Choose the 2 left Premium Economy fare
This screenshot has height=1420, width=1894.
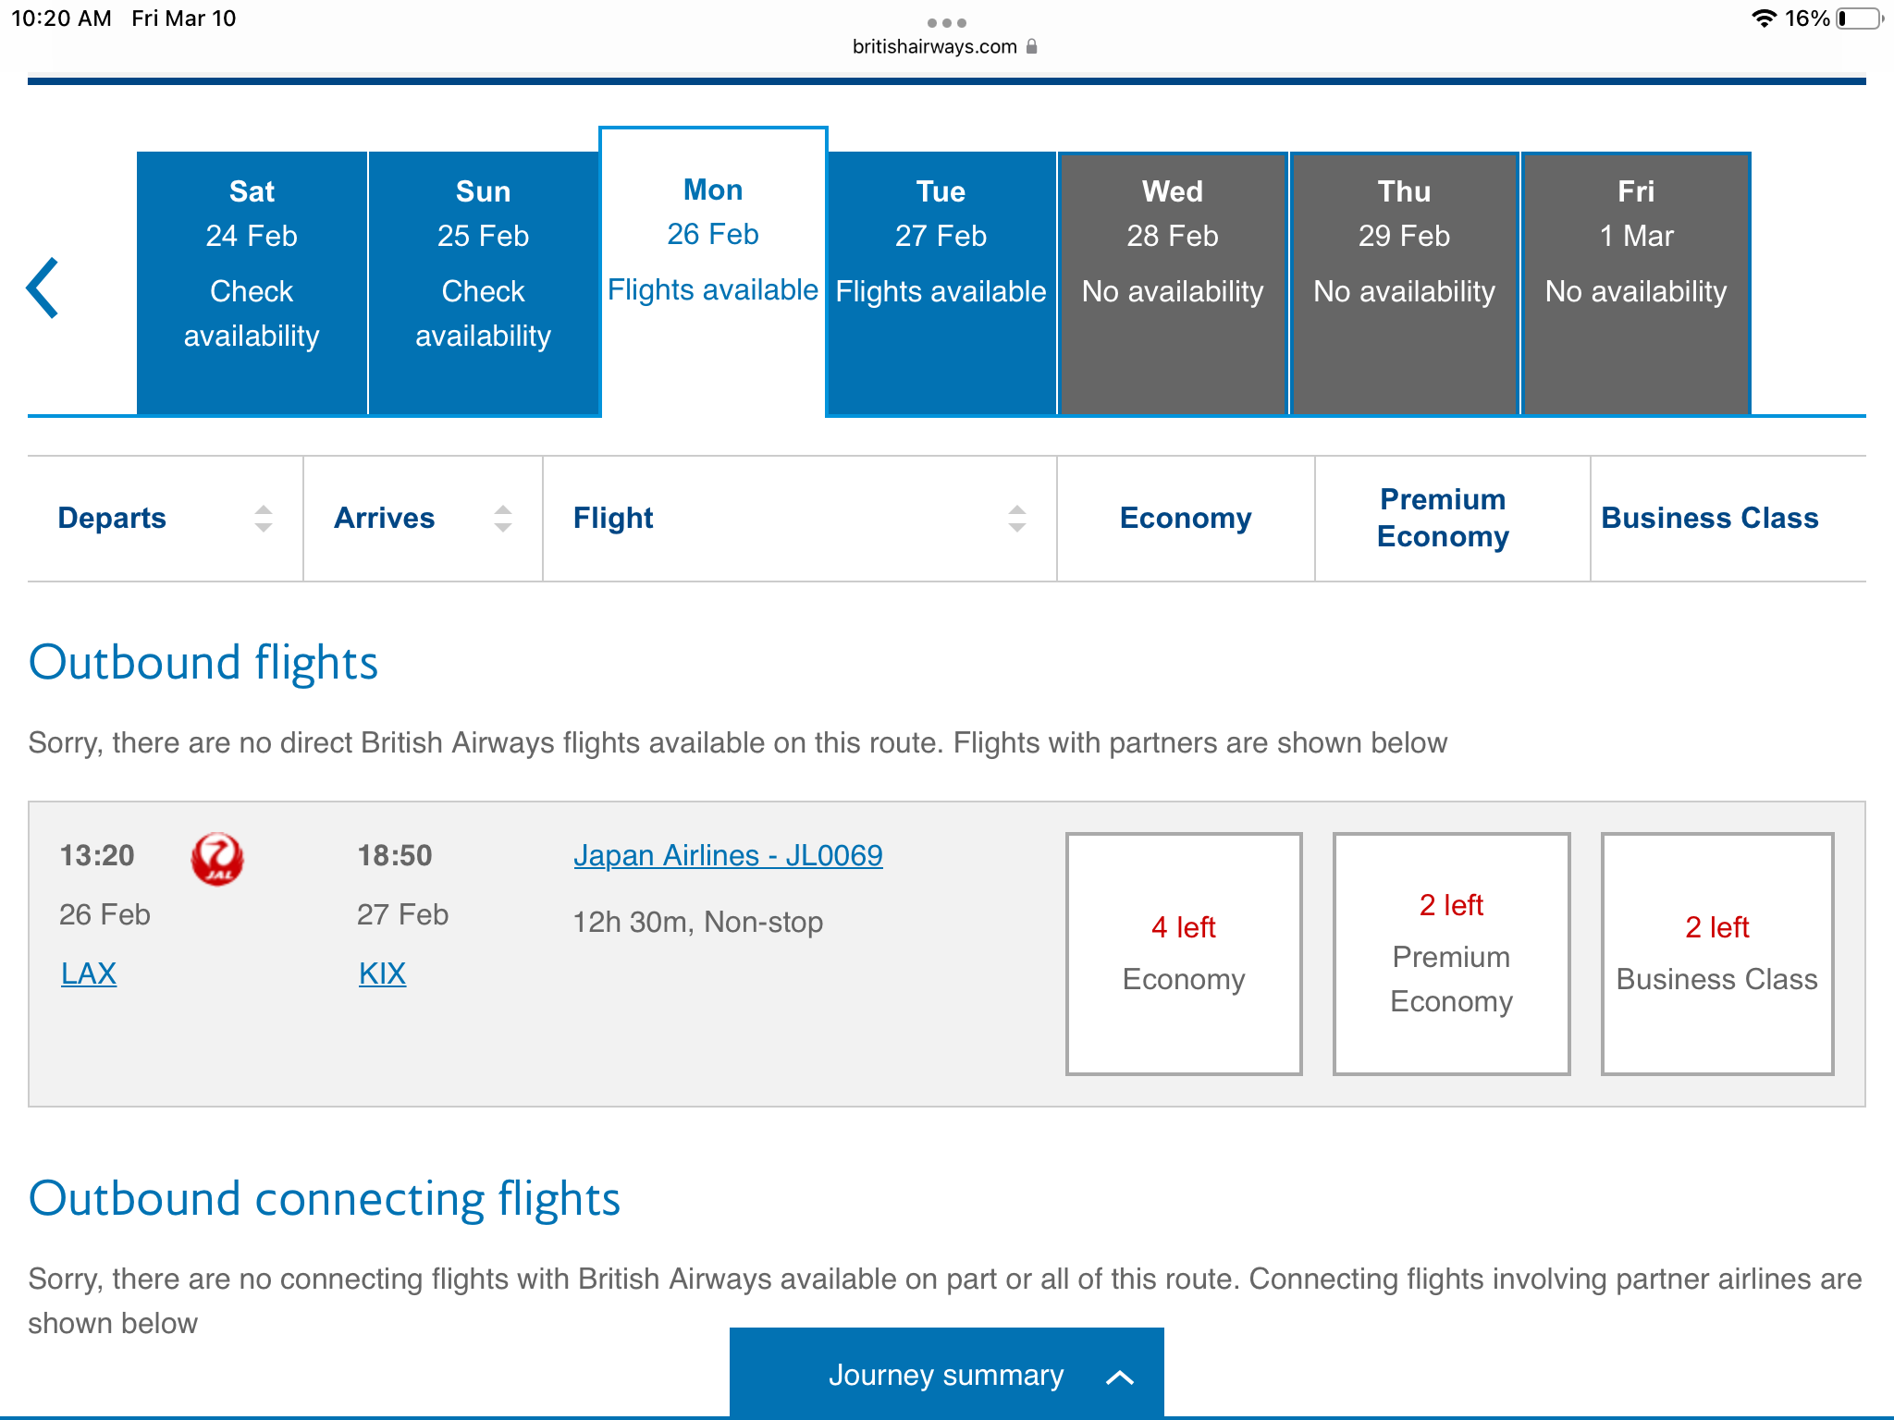pyautogui.click(x=1451, y=953)
